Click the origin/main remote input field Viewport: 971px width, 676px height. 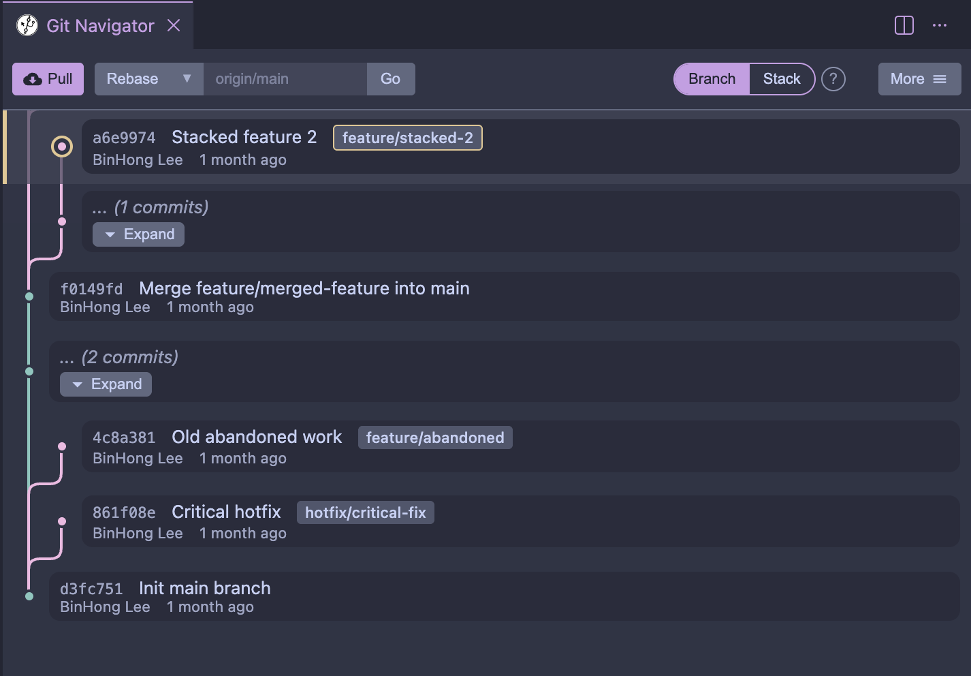click(x=285, y=78)
